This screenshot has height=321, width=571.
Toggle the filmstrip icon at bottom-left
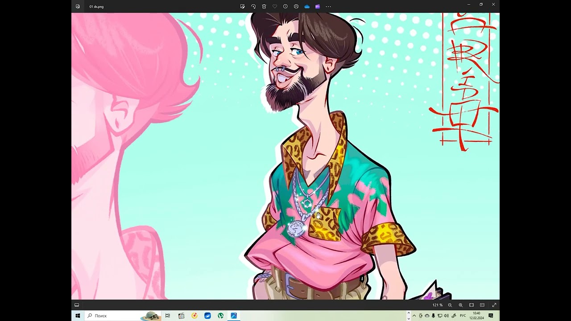tap(77, 305)
